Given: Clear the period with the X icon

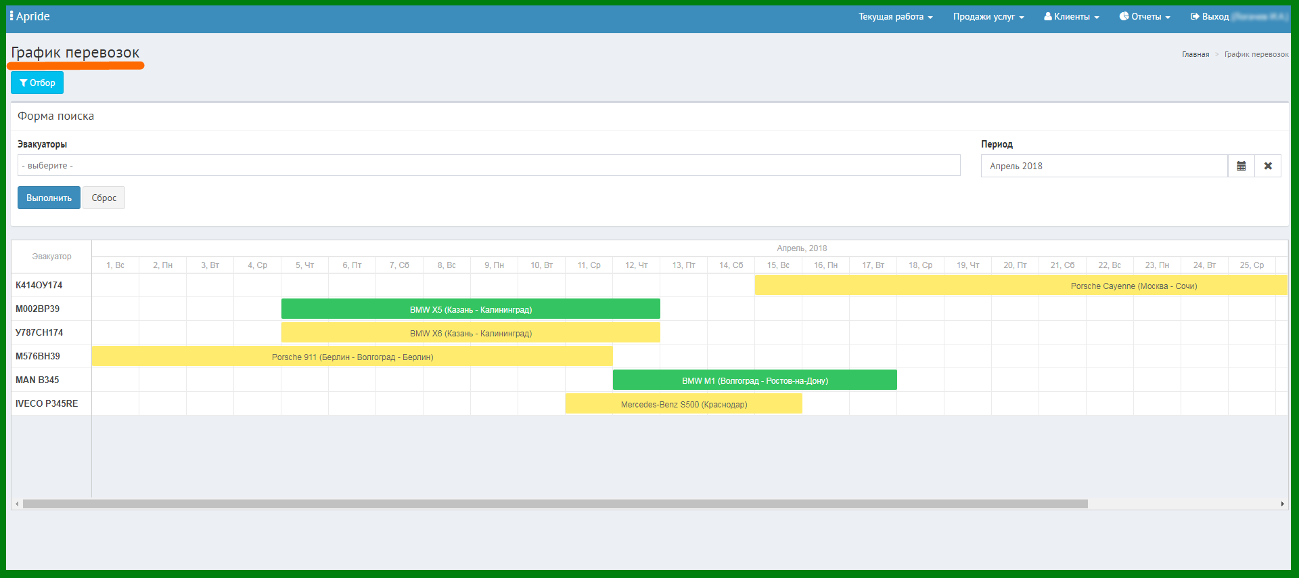Looking at the screenshot, I should [1268, 166].
